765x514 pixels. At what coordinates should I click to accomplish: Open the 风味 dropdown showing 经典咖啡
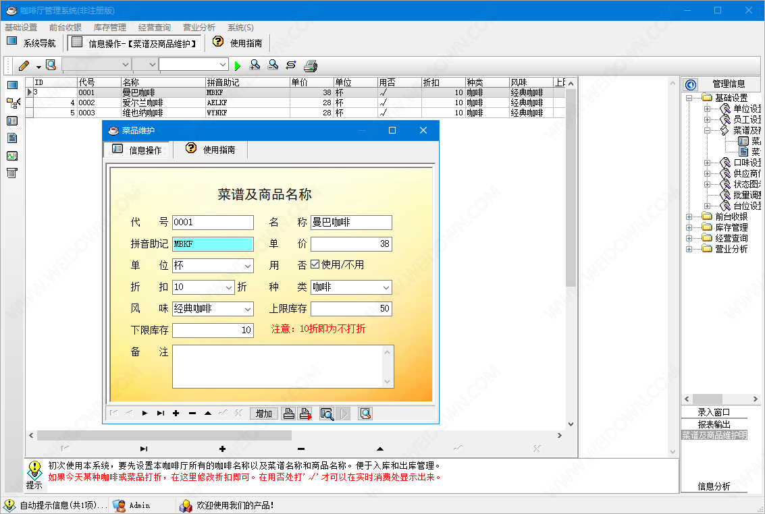click(248, 309)
